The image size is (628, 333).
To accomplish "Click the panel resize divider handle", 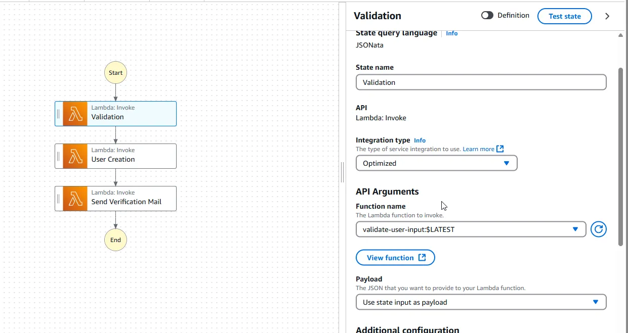I will coord(342,172).
